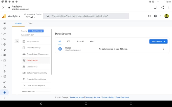Image resolution: width=172 pixels, height=107 pixels.
Task: Bookmark this page in browser bar
Action: 155,7
